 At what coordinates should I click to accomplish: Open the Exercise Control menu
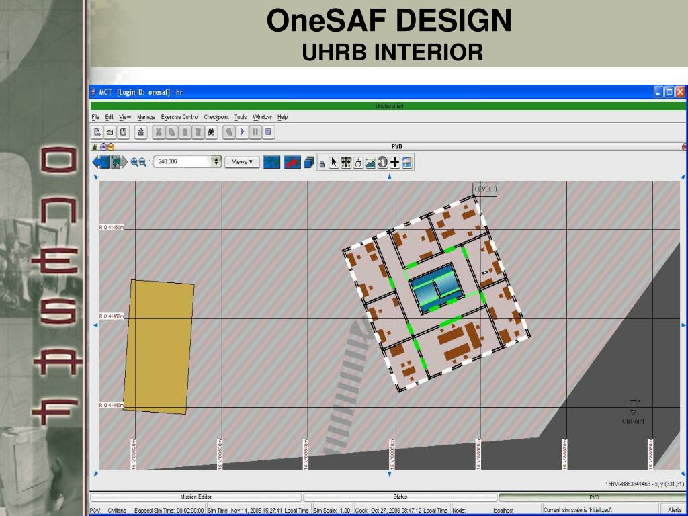[x=179, y=117]
